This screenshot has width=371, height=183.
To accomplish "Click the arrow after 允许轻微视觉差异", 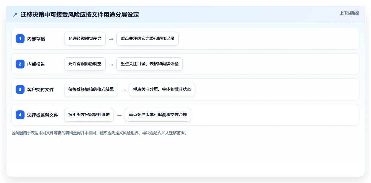I will 111,39.
